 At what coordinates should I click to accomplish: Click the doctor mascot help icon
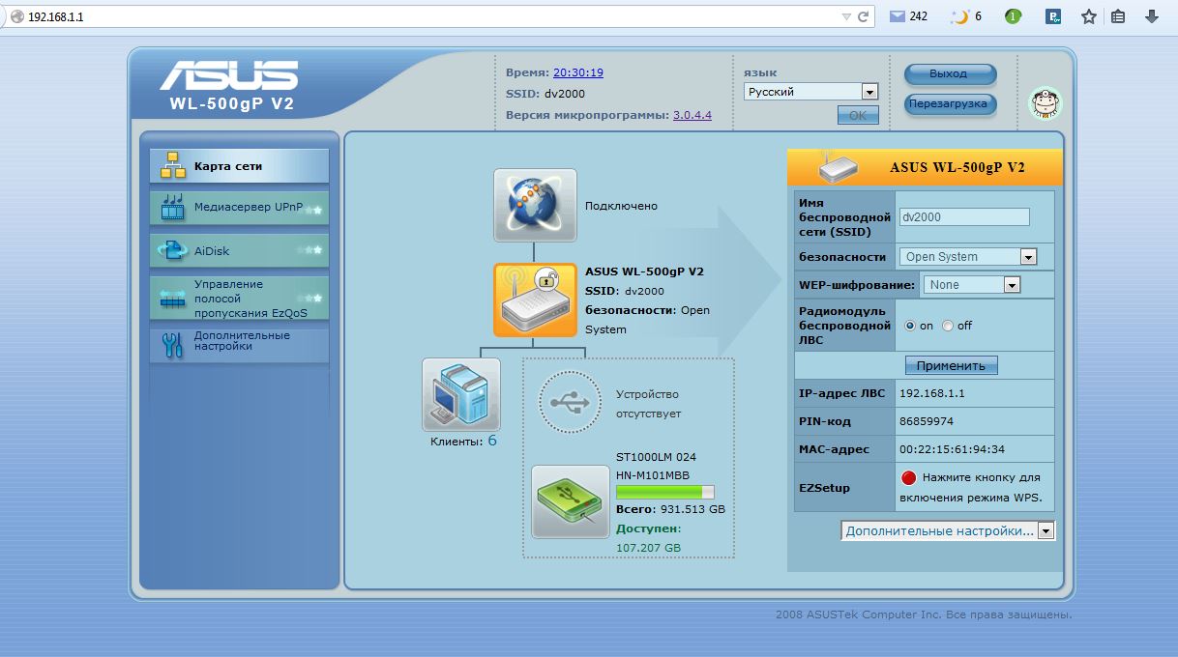(x=1045, y=102)
